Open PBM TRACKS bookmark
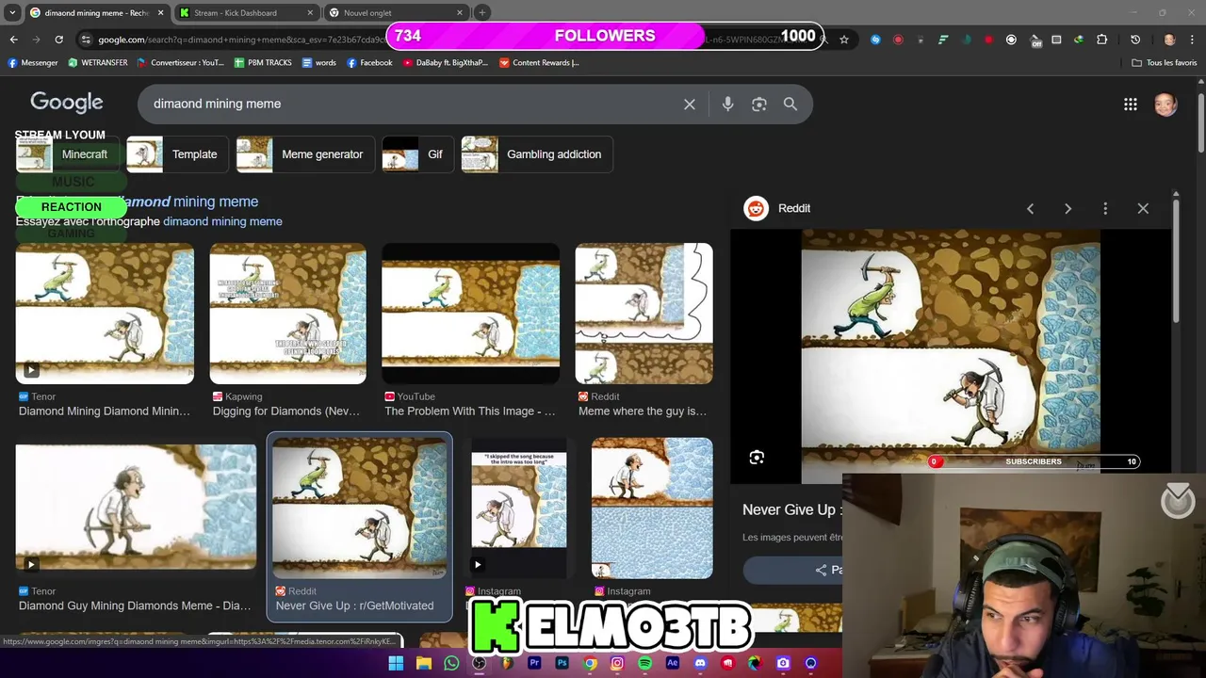The image size is (1206, 678). (263, 63)
